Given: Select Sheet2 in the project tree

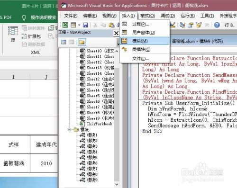Looking at the screenshot, I should tap(97, 79).
